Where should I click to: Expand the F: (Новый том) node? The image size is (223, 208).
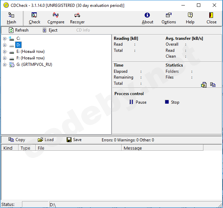click(4, 58)
